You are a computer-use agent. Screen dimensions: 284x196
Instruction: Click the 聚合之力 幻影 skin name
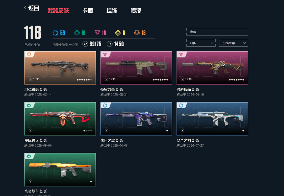pos(188,140)
